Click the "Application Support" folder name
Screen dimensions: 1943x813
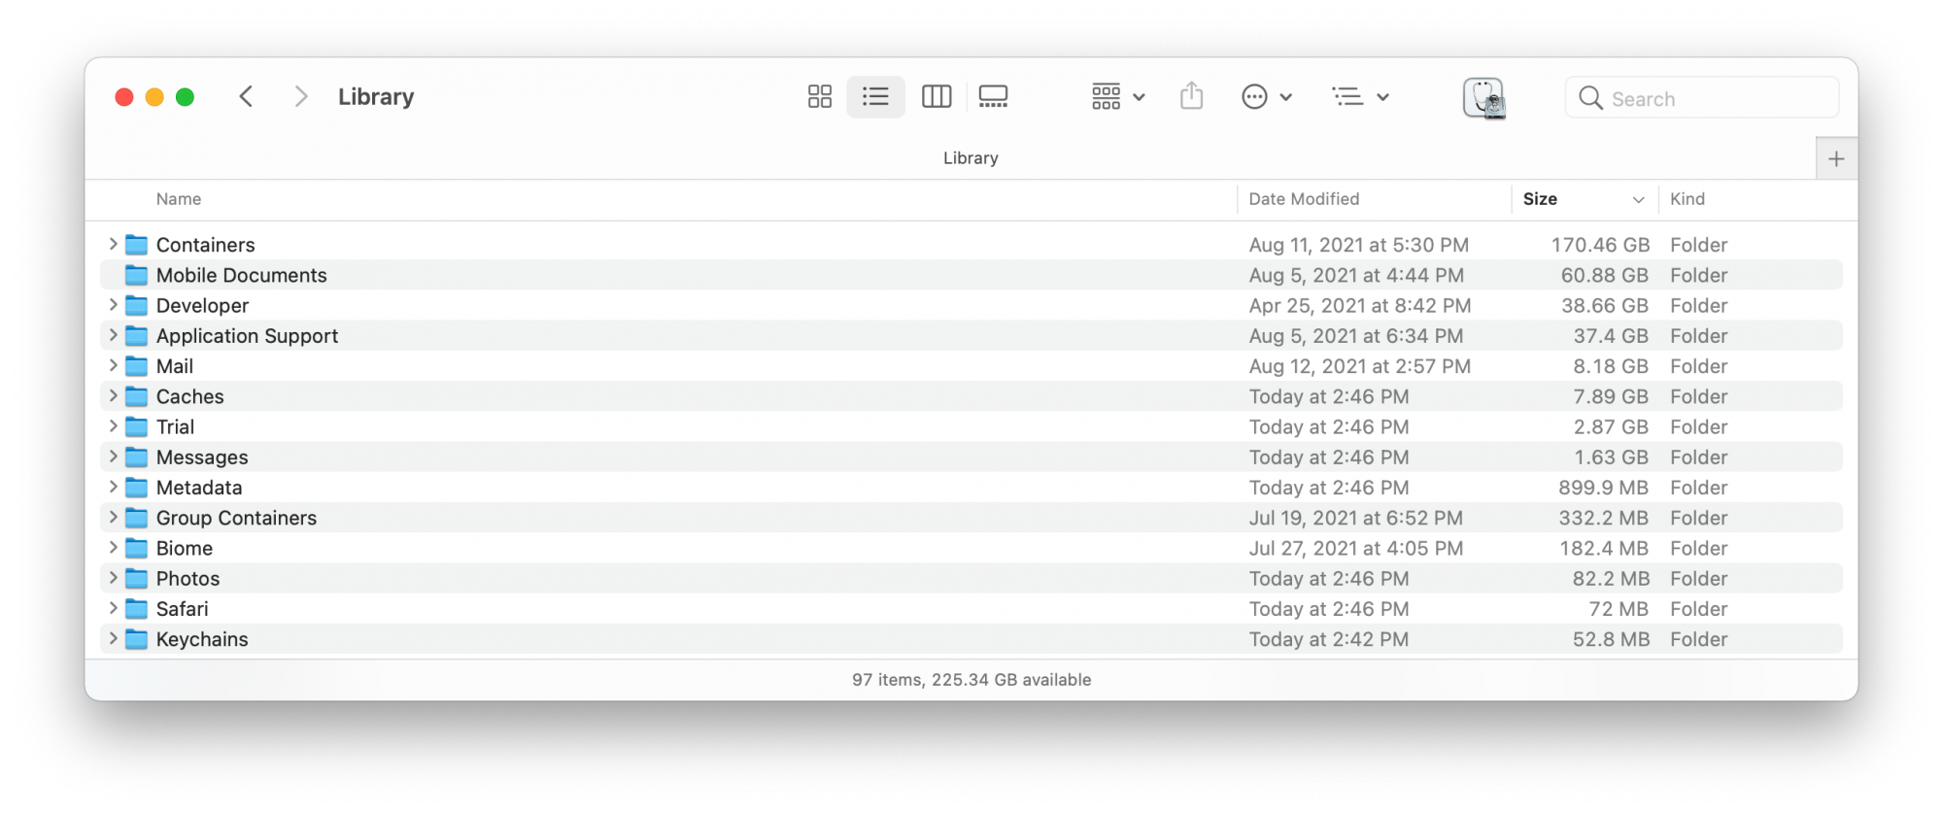(x=247, y=336)
